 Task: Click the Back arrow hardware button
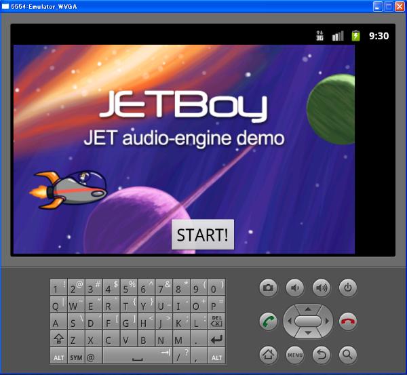[322, 355]
